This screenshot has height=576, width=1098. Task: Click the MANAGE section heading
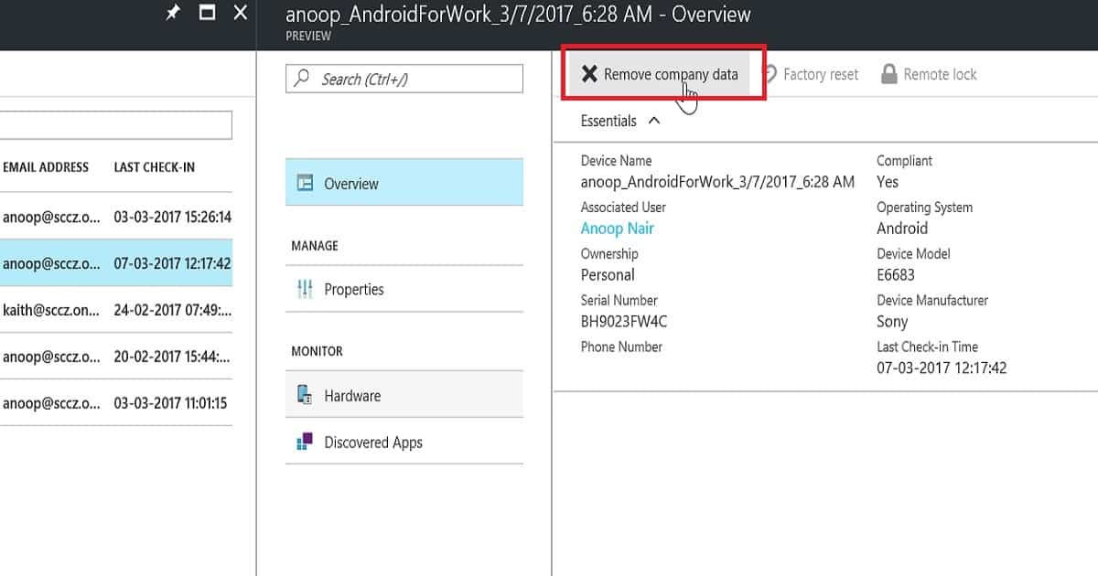[315, 246]
